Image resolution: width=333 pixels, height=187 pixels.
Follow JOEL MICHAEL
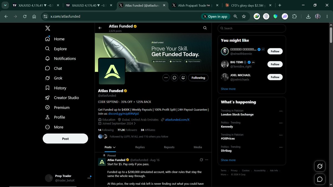pos(275,77)
